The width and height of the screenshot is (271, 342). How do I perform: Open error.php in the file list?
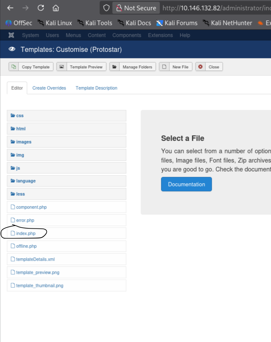[x=67, y=220]
